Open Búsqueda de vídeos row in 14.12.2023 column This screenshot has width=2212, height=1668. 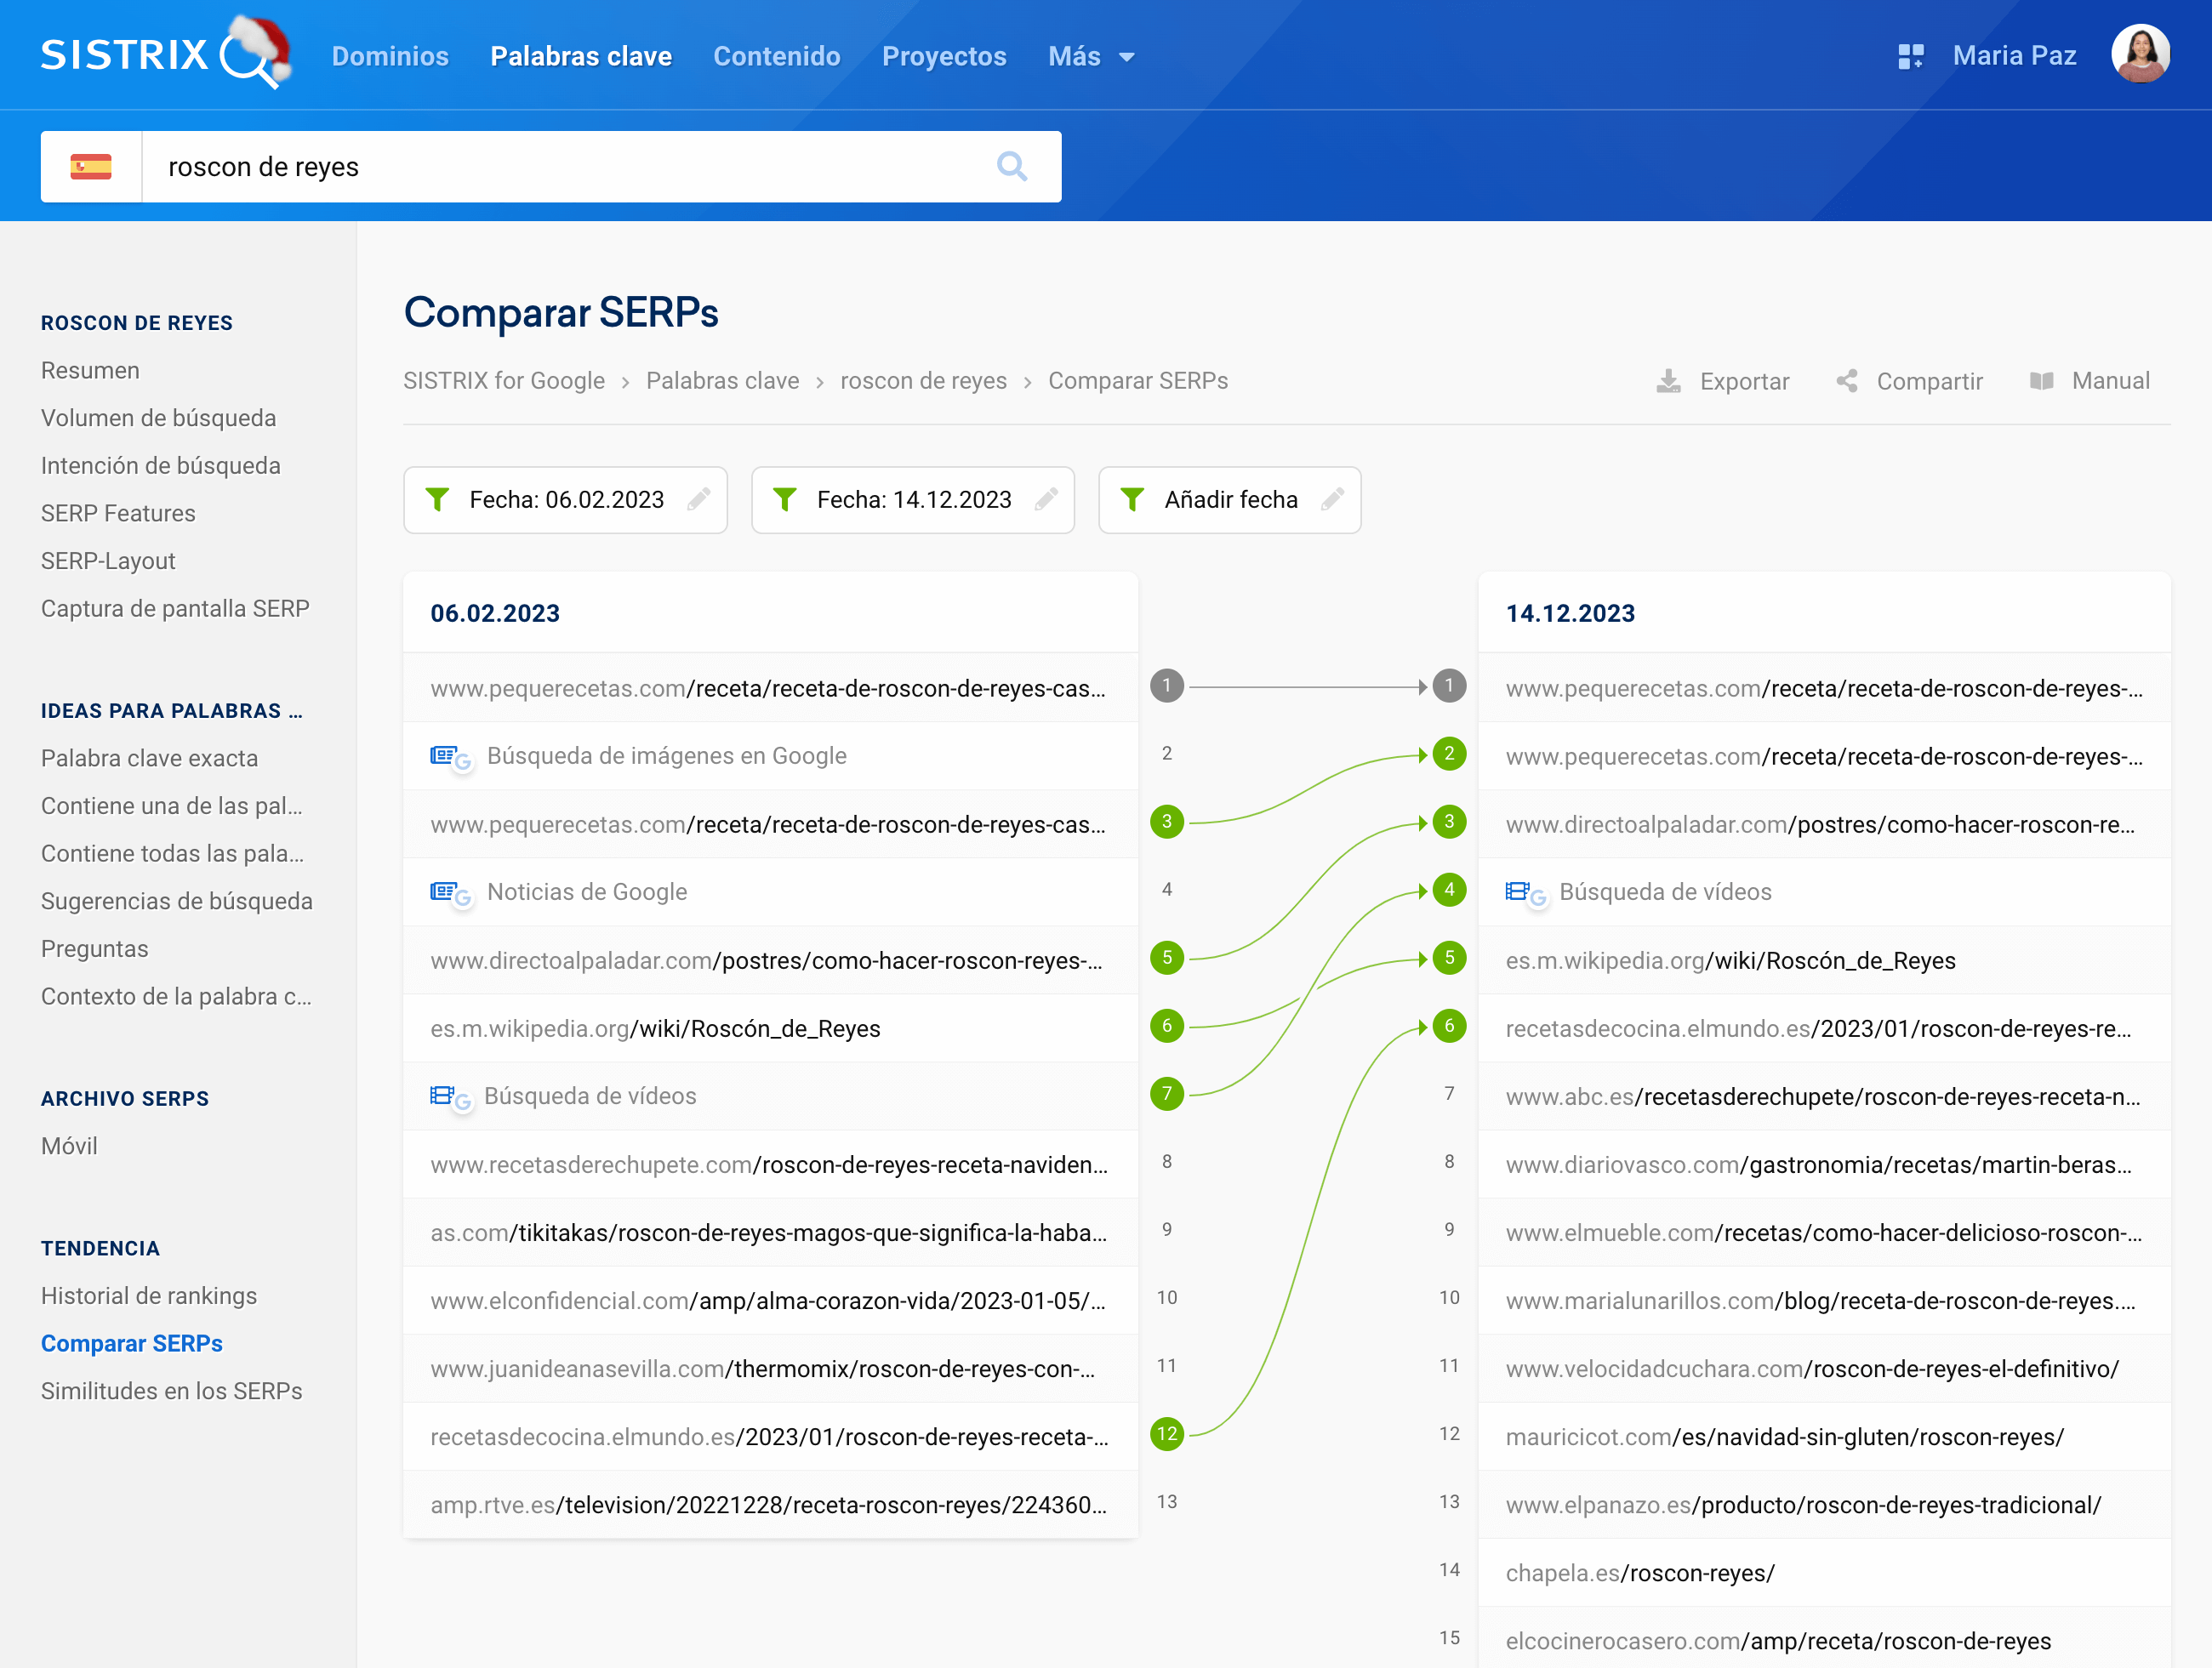(1664, 891)
